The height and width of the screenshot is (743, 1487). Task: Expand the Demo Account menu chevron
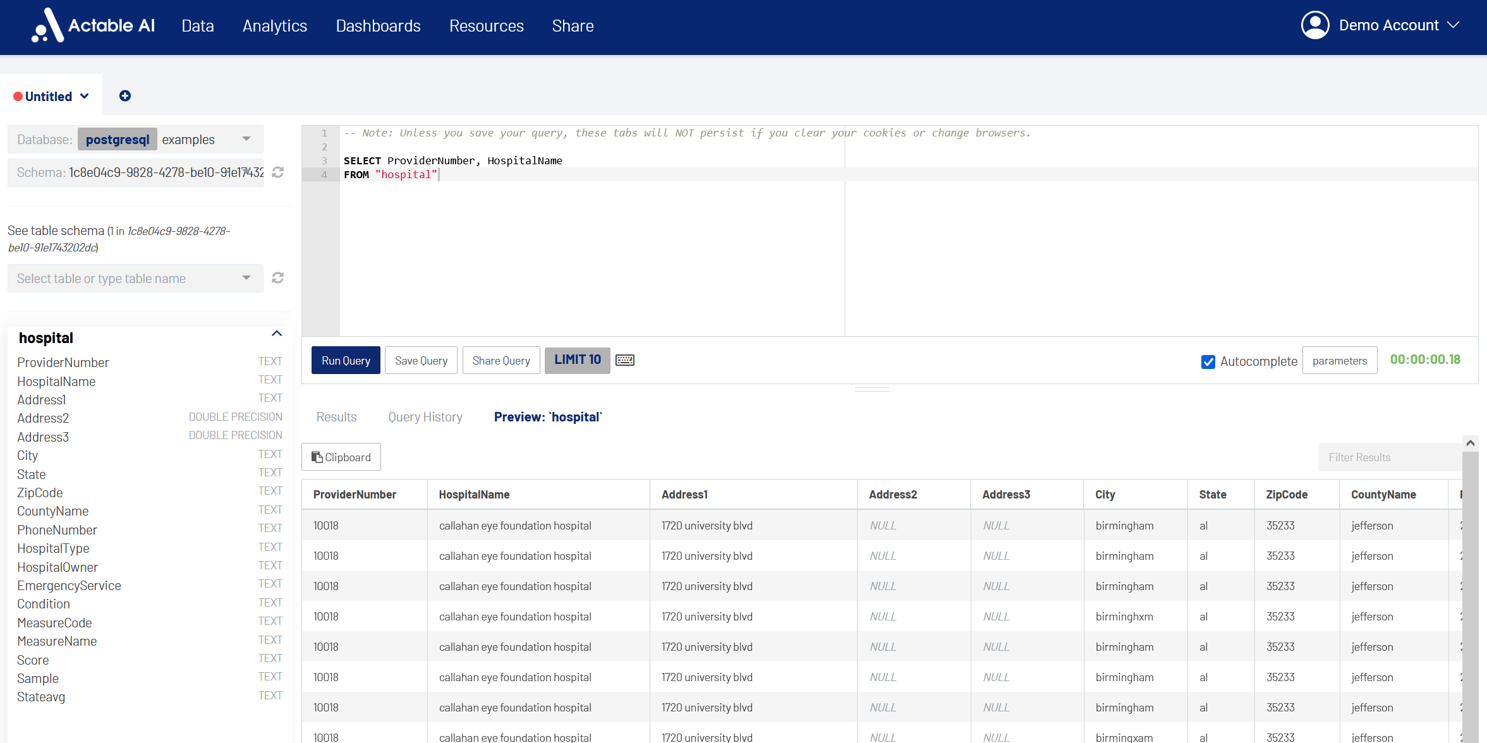coord(1453,25)
